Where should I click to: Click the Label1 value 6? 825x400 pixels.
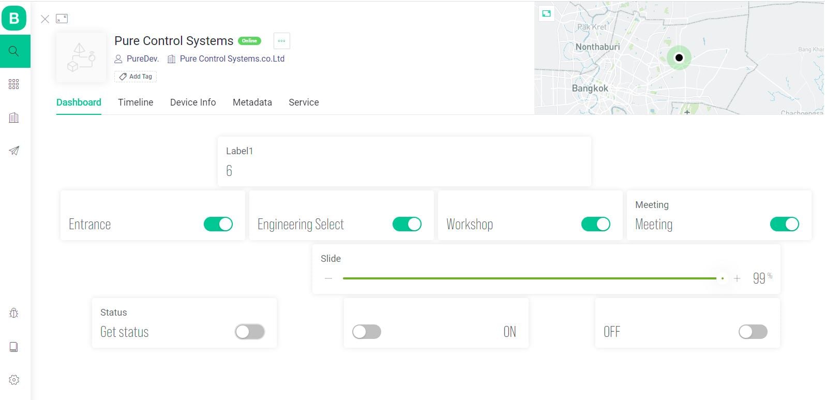pyautogui.click(x=229, y=171)
